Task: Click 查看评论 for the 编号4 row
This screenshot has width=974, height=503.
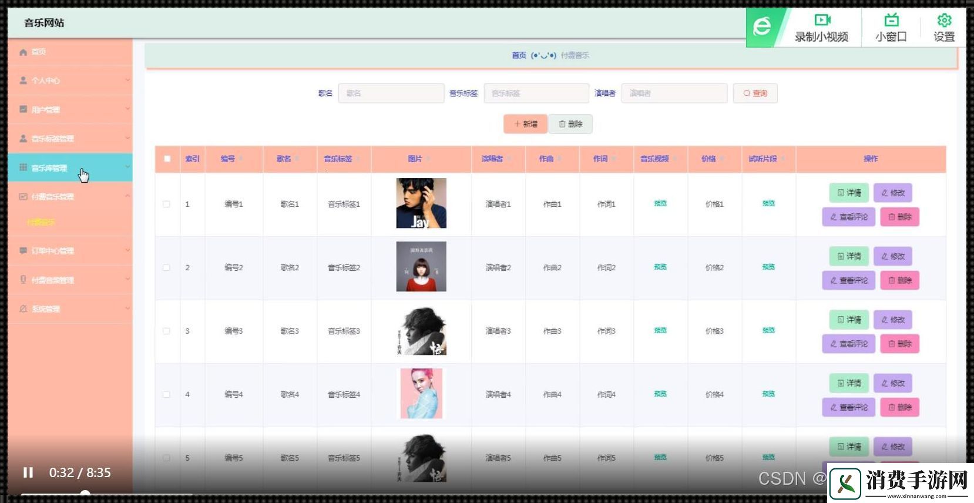Action: click(849, 407)
